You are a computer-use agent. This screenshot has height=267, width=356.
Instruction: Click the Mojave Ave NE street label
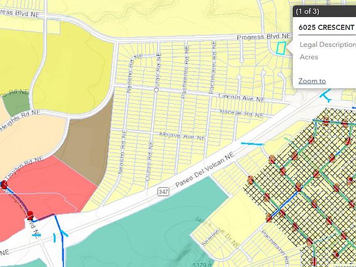pyautogui.click(x=182, y=136)
